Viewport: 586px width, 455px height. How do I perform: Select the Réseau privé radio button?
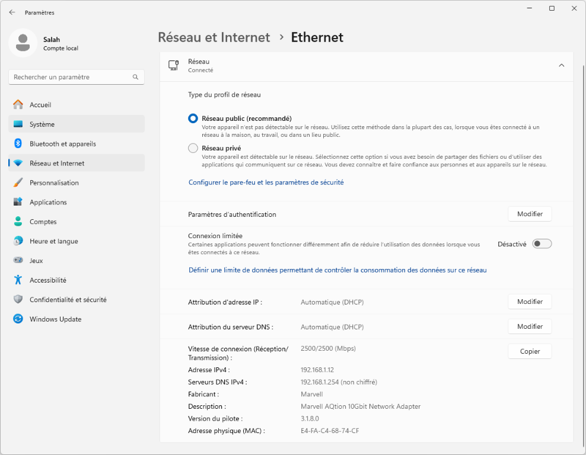(x=193, y=148)
